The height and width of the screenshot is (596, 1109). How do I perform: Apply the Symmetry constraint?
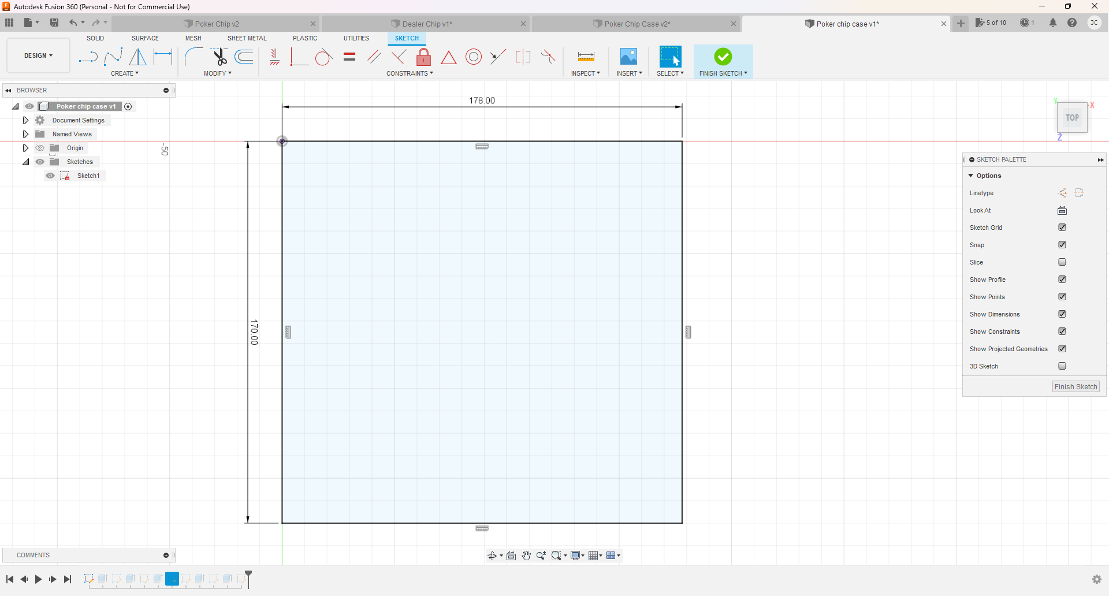click(523, 57)
